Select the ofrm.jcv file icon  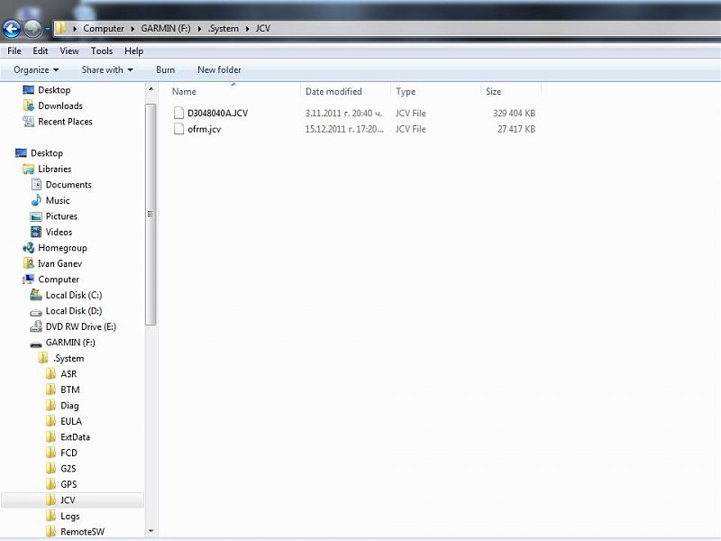tap(178, 129)
